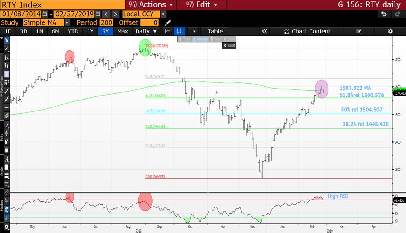This screenshot has width=406, height=233.
Task: Click the pencil icon next to Offset
Action: [x=168, y=22]
